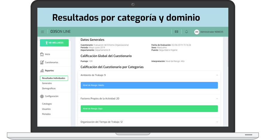Image resolution: width=266 pixels, height=140 pixels.
Task: Click Administrador NOM035 user name
Action: click(x=212, y=32)
